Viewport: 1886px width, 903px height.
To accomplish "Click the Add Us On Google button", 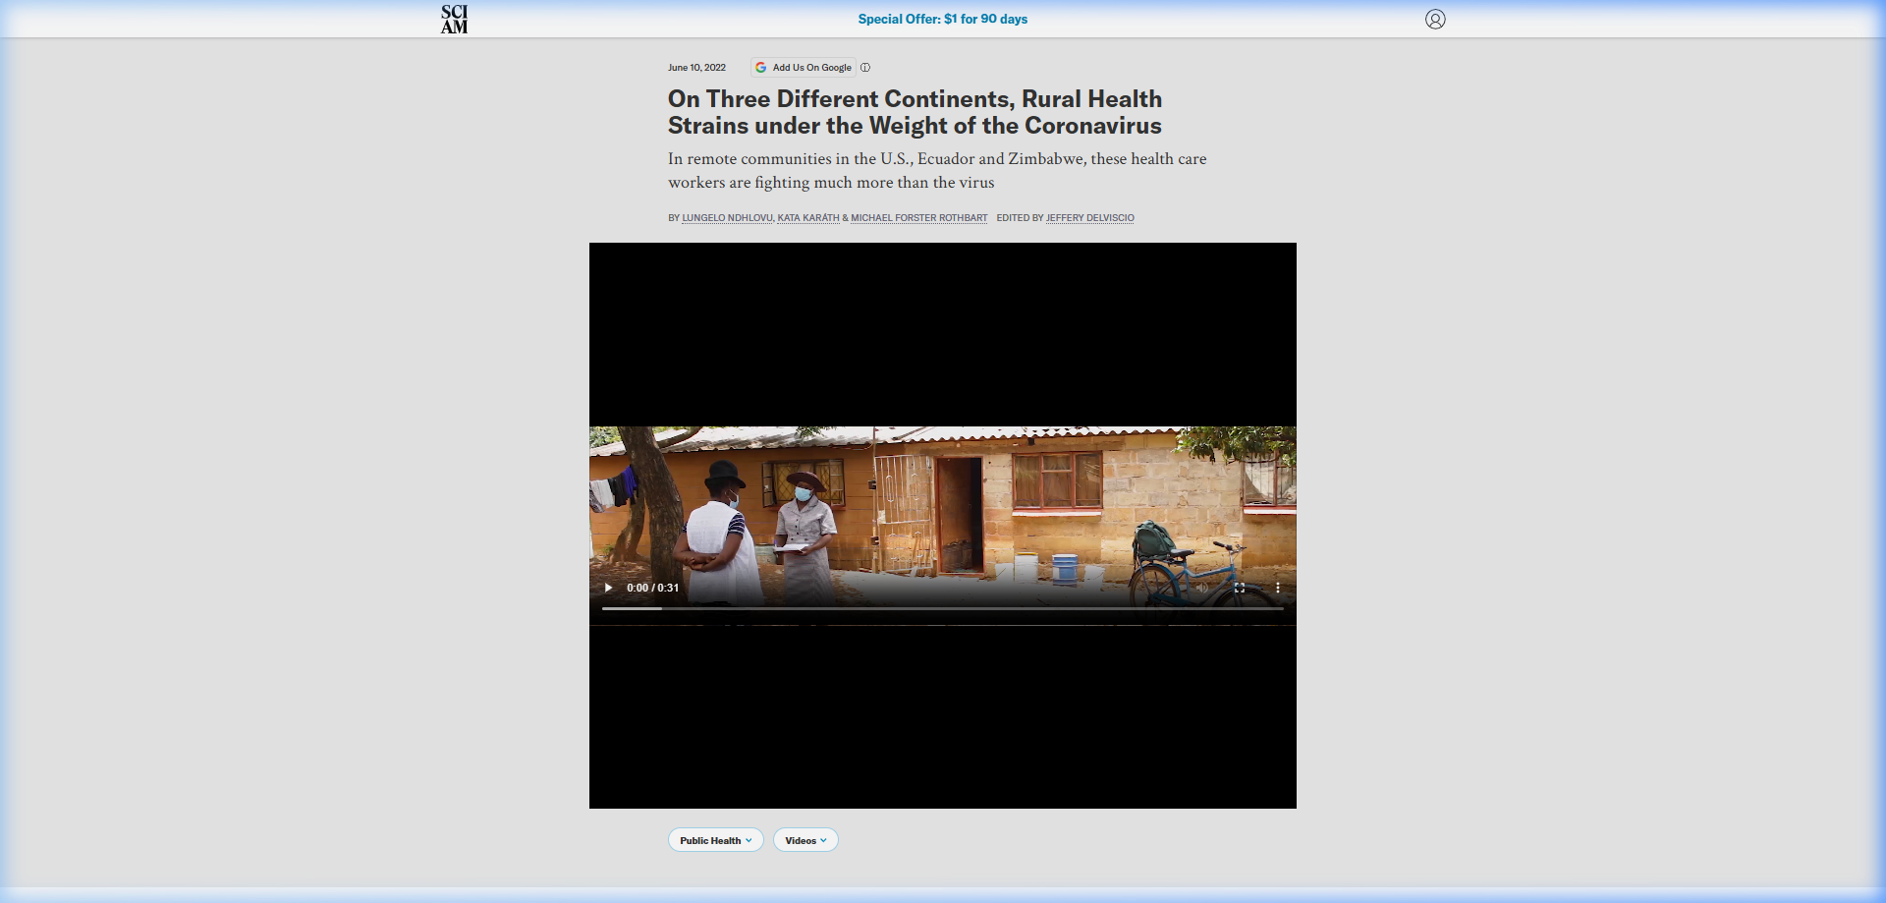I will click(x=804, y=68).
